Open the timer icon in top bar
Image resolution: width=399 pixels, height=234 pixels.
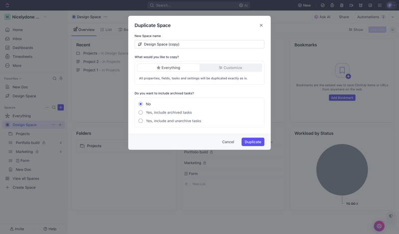(332, 5)
